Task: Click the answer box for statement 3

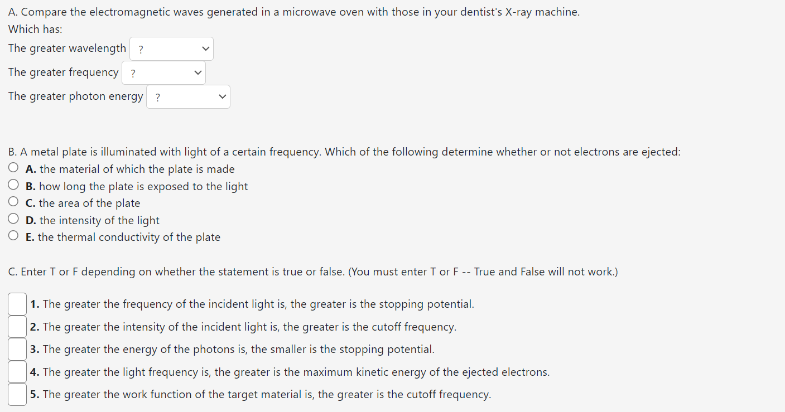Action: point(17,349)
